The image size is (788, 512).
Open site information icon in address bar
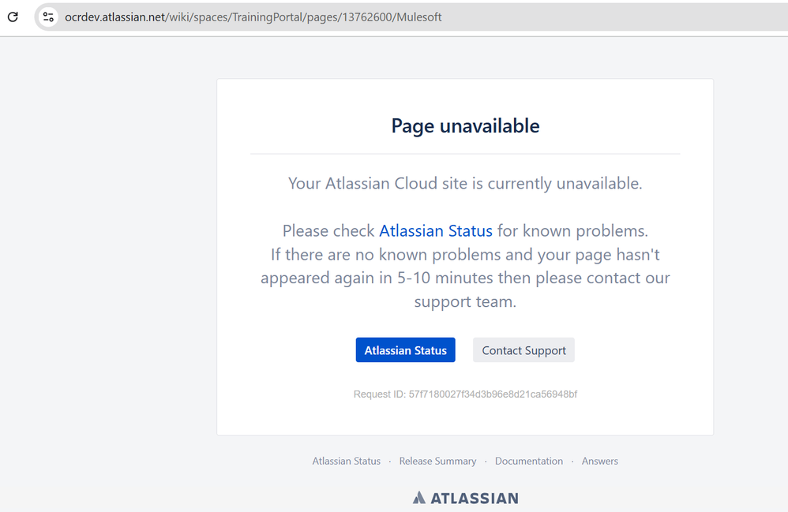click(x=48, y=17)
